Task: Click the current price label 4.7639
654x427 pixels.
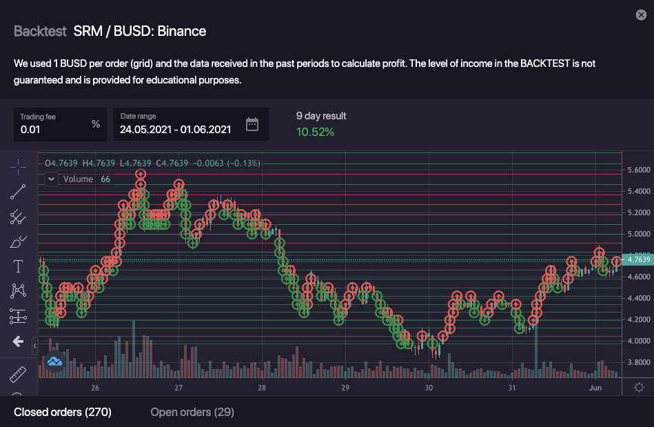Action: [x=637, y=260]
